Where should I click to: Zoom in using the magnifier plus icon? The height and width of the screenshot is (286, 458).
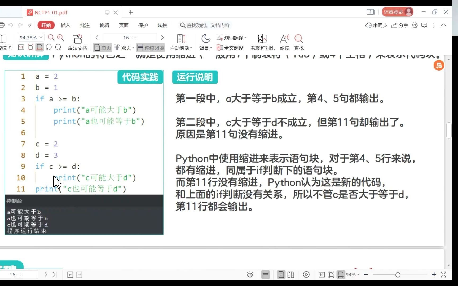pyautogui.click(x=60, y=37)
